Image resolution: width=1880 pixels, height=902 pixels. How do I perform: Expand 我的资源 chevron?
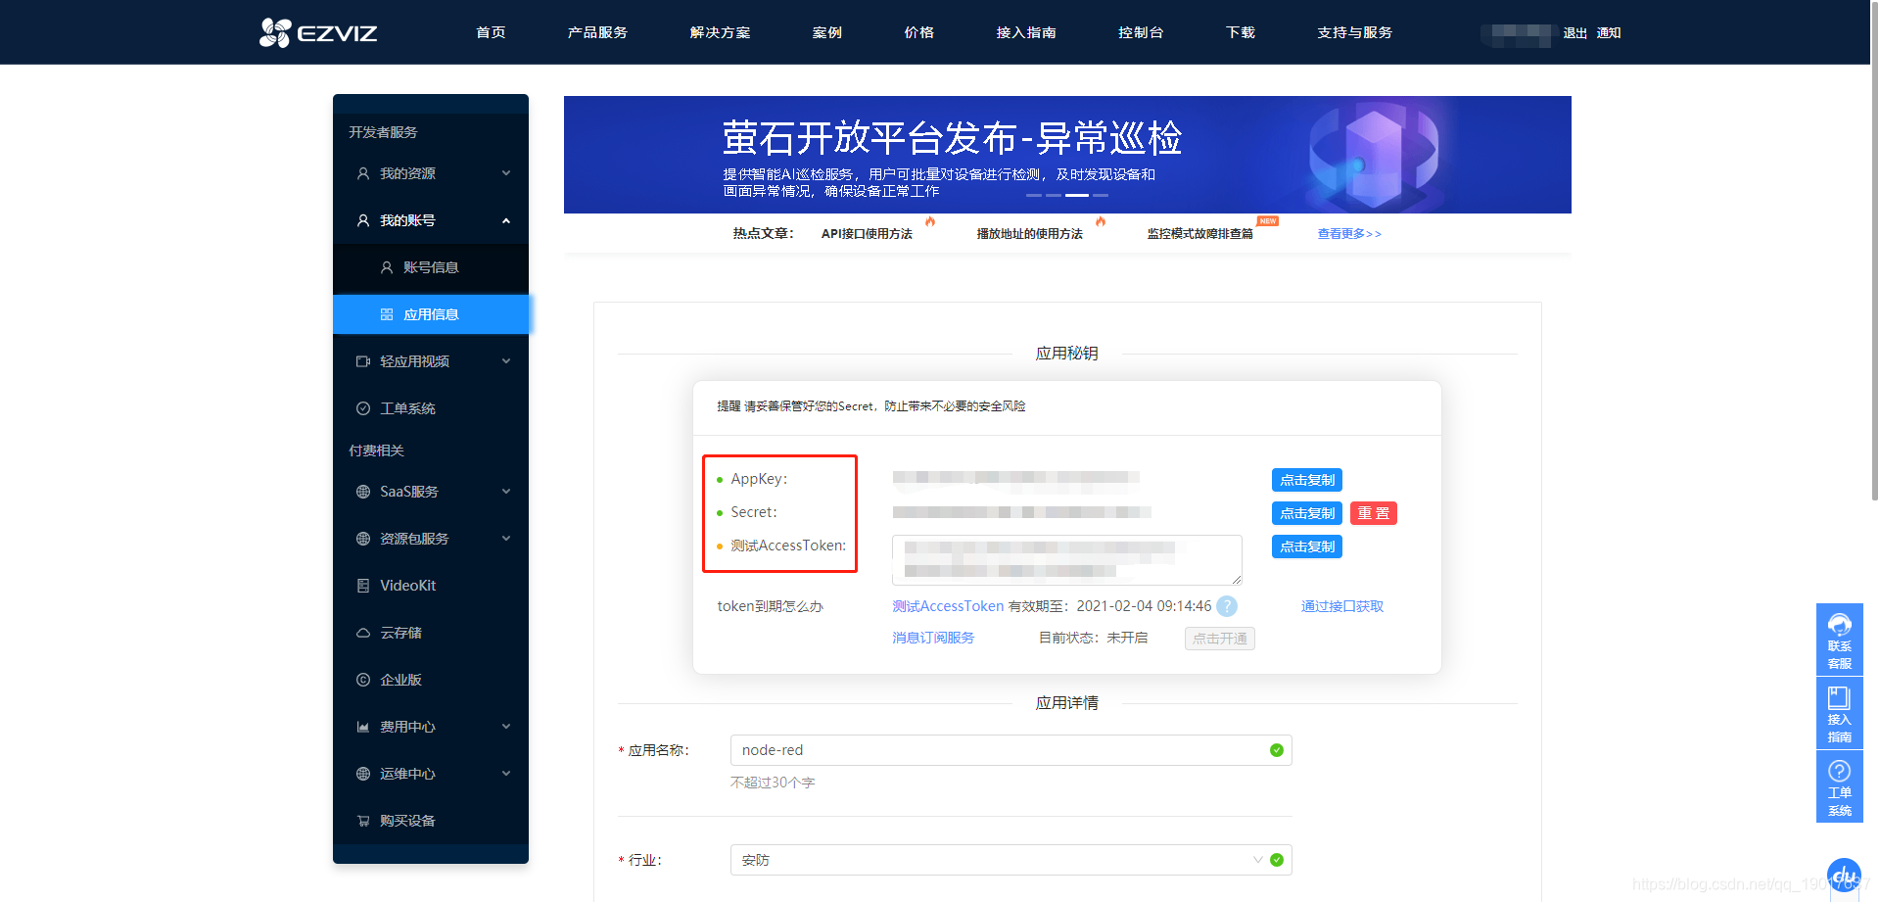coord(506,173)
